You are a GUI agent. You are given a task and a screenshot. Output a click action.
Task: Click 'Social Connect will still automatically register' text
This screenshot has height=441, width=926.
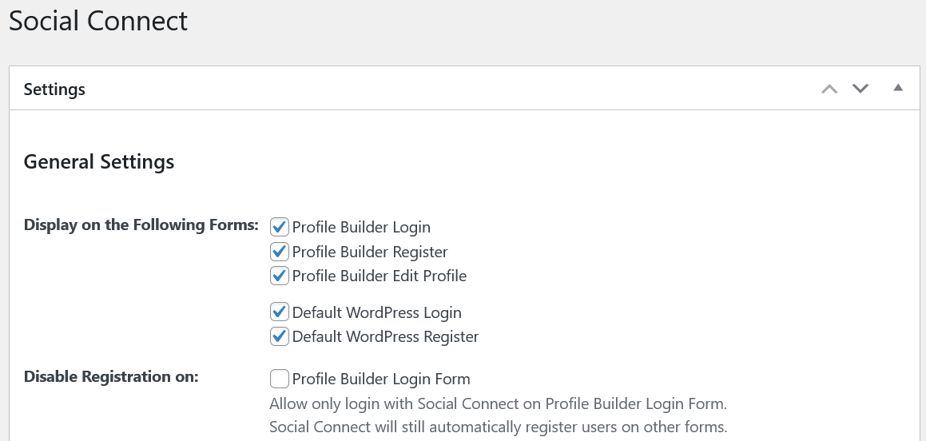(498, 427)
